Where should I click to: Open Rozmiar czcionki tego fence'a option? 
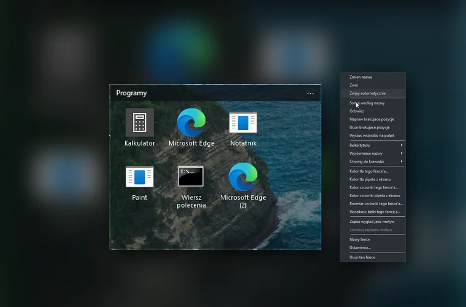click(373, 203)
